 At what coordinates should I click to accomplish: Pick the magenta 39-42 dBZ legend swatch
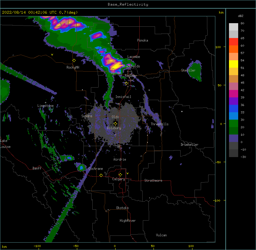pos(233,94)
